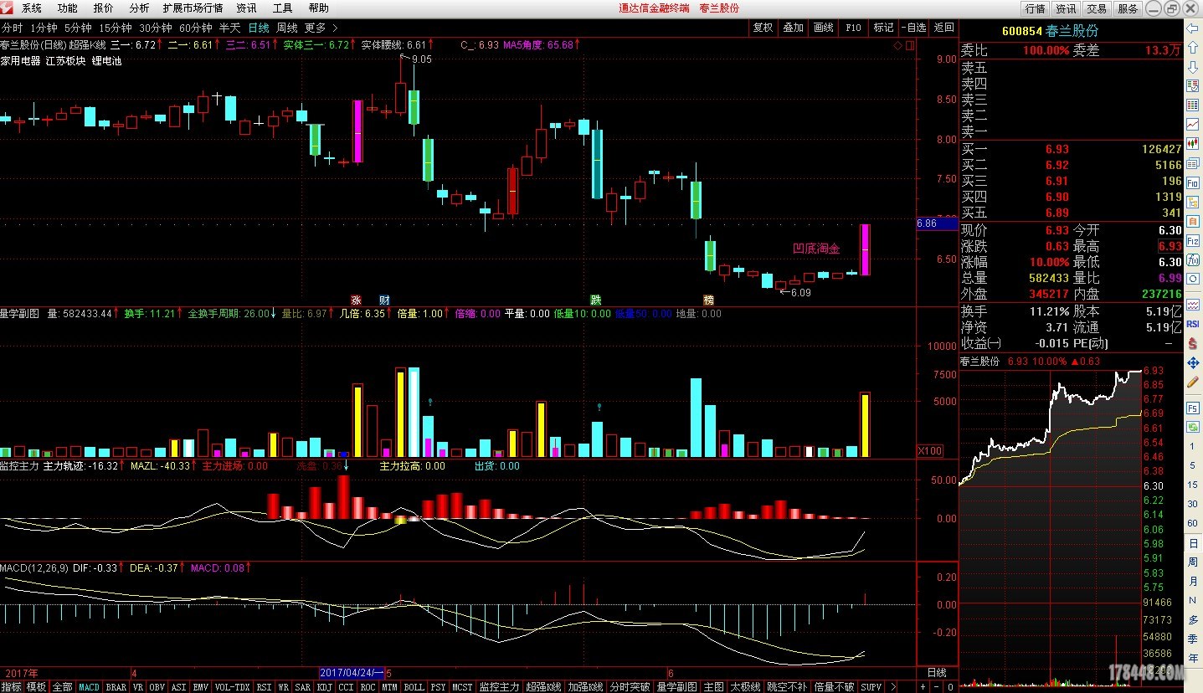1203x693 pixels.
Task: Select 多 multi-period option in sidebar
Action: [1192, 619]
